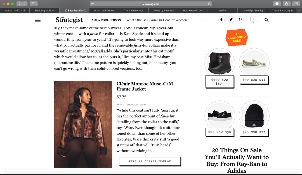302x175 pixels.
Task: Share article on Twitter
Action: coord(231,20)
